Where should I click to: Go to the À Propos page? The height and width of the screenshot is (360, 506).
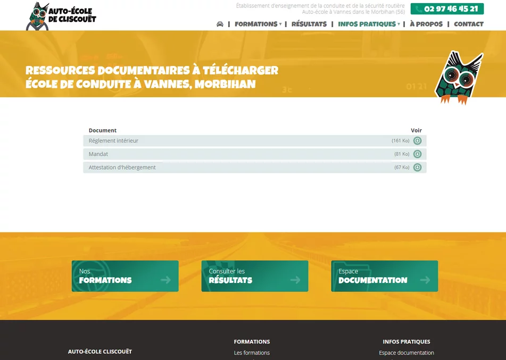[x=426, y=24]
